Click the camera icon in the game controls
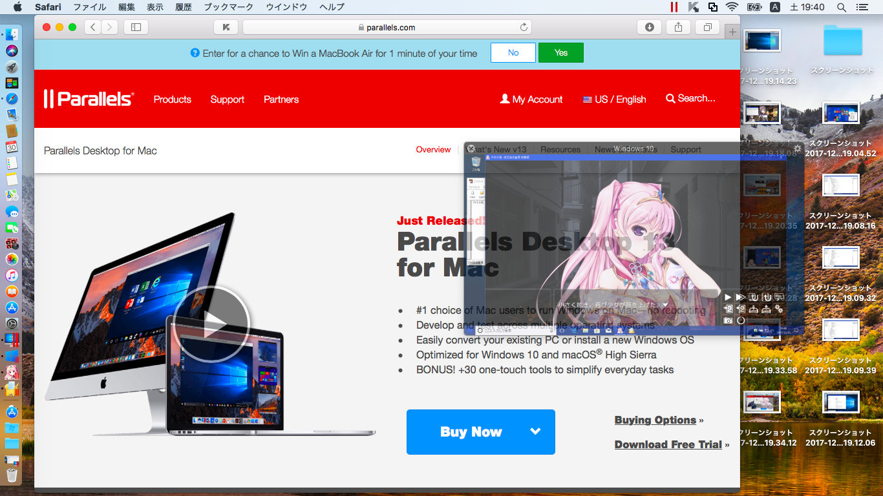The height and width of the screenshot is (496, 883). coord(729,320)
